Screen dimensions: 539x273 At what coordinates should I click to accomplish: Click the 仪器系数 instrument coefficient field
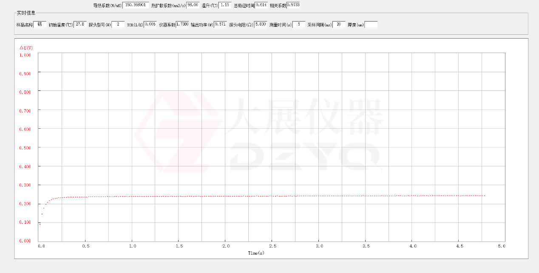(182, 24)
